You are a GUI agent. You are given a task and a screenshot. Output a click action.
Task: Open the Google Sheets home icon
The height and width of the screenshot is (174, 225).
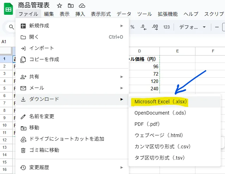(x=8, y=9)
